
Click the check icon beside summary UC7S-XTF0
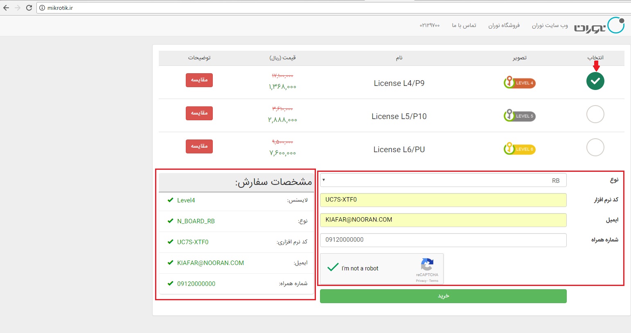(170, 242)
